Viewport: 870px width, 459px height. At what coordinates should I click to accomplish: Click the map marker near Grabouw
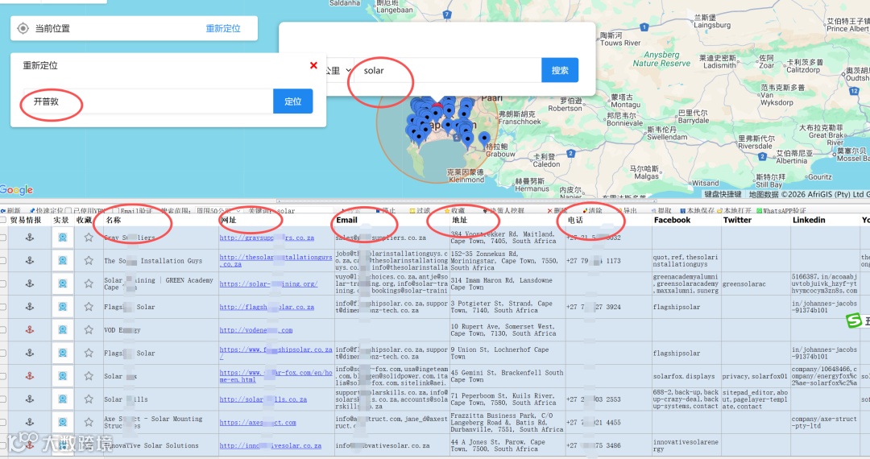[484, 139]
